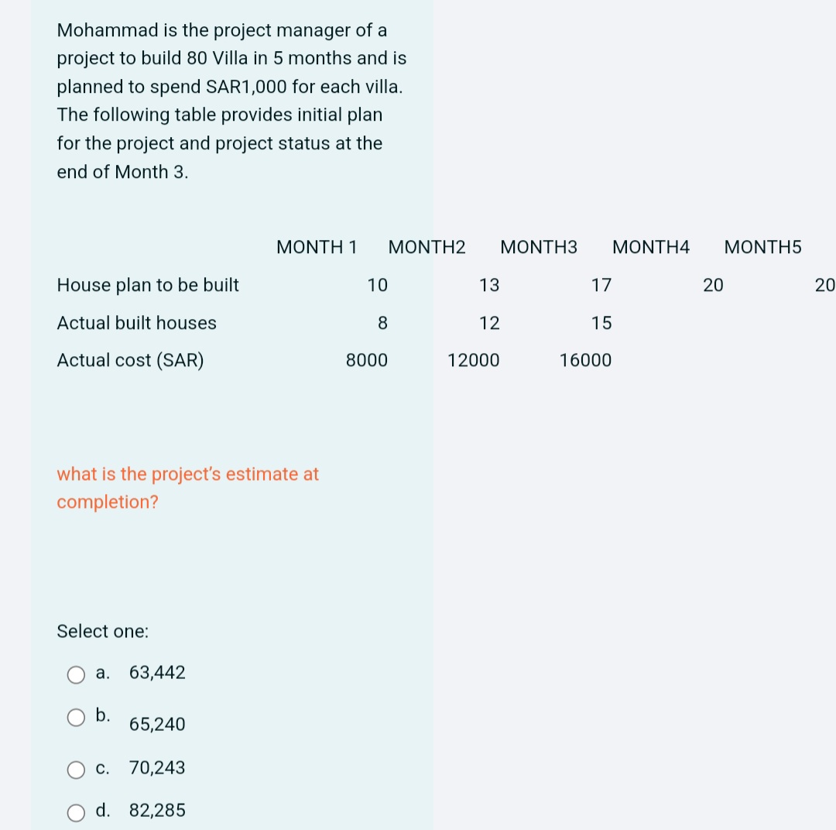Click the 16000 cost value in the table
The image size is (836, 830).
point(585,360)
